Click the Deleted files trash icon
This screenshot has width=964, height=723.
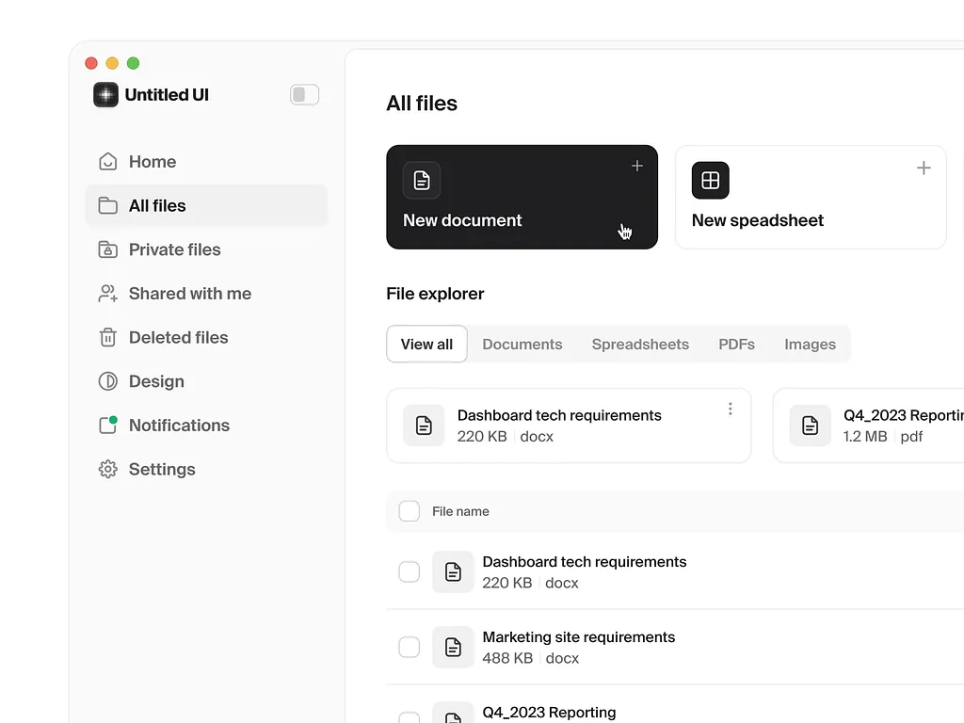(108, 337)
